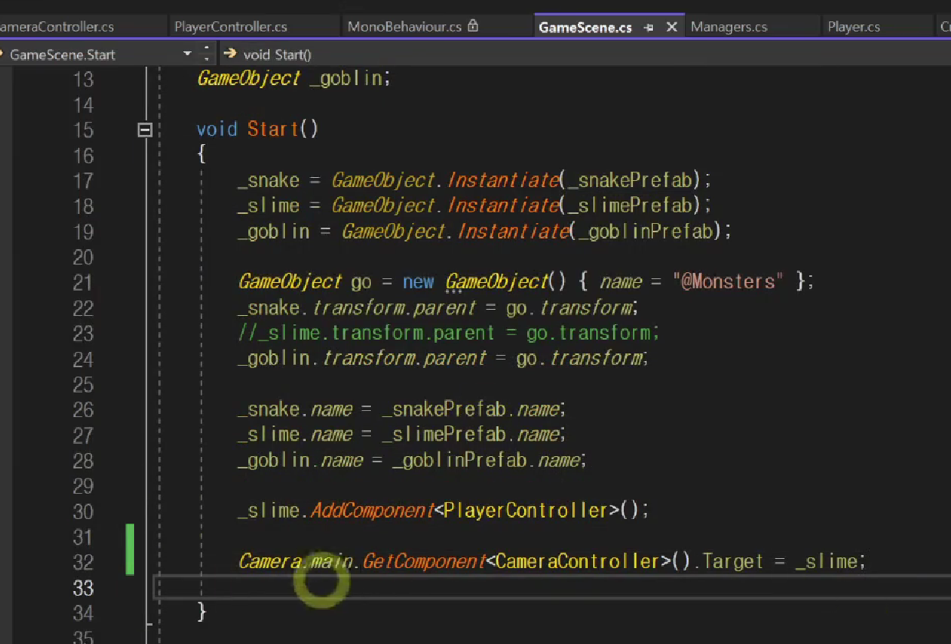
Task: Click the variable go on line 21
Action: point(361,283)
